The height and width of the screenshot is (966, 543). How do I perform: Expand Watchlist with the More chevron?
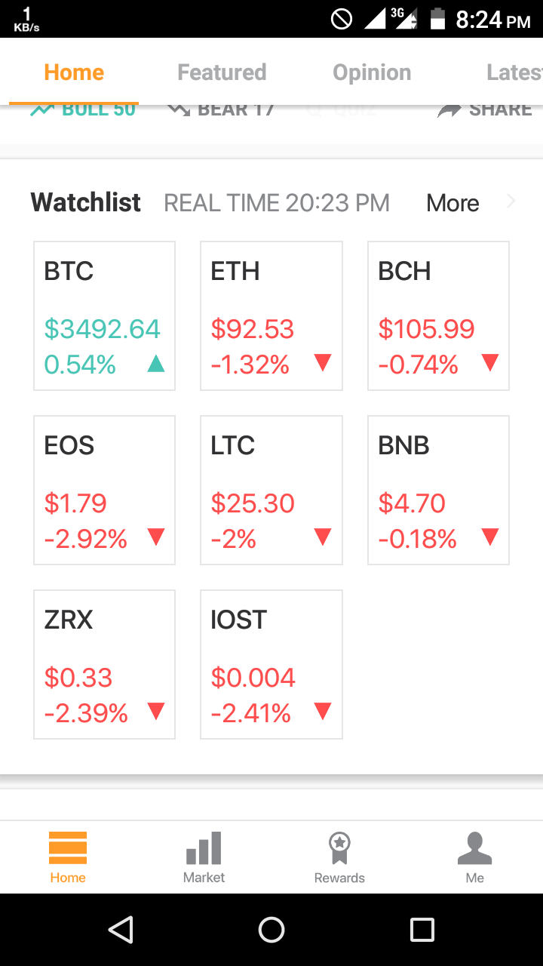511,202
